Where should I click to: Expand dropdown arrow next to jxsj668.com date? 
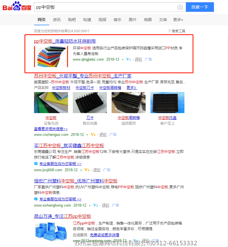click(x=81, y=170)
